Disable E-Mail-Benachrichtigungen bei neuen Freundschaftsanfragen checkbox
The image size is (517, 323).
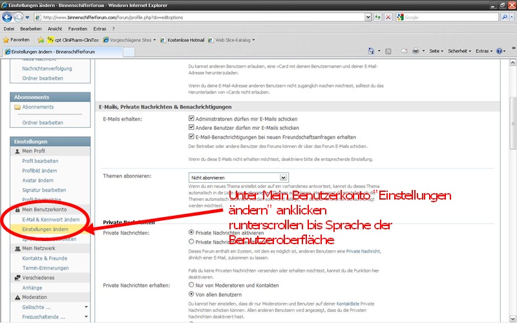coord(191,137)
